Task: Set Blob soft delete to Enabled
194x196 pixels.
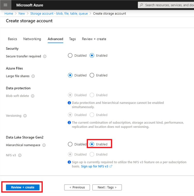Action: 92,95
